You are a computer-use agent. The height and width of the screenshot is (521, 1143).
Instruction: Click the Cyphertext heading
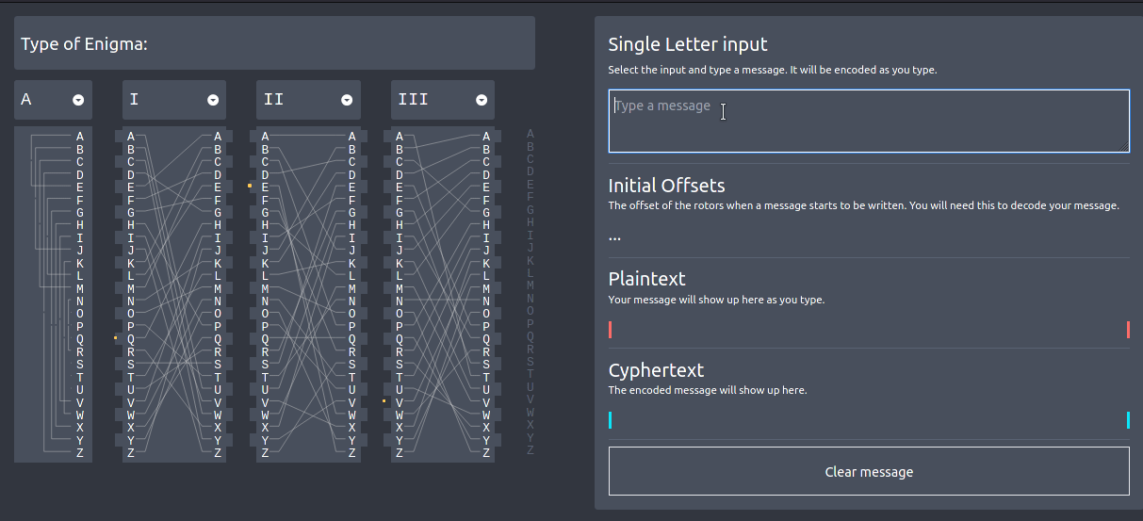656,370
